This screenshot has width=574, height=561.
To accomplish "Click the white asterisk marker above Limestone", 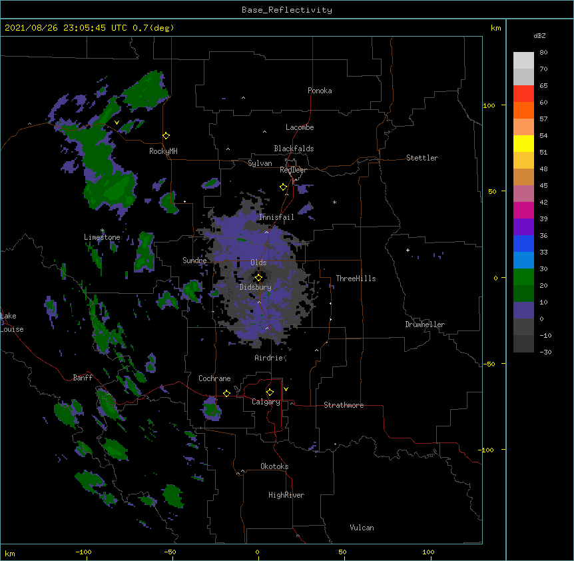I will pos(102,231).
